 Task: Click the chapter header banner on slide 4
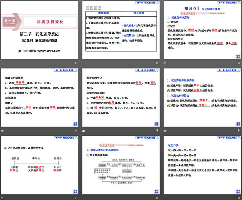tap(66, 70)
